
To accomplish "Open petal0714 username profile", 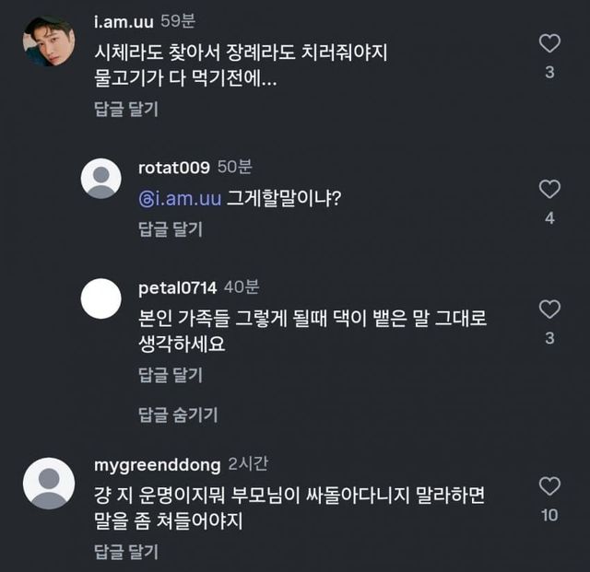I will [x=177, y=286].
